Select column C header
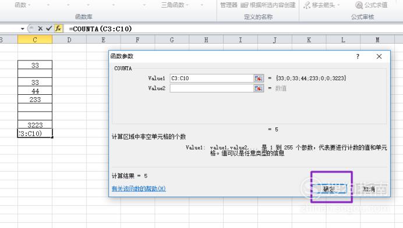This screenshot has width=403, height=228. point(35,40)
